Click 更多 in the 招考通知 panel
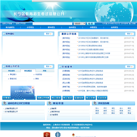 [48, 34]
